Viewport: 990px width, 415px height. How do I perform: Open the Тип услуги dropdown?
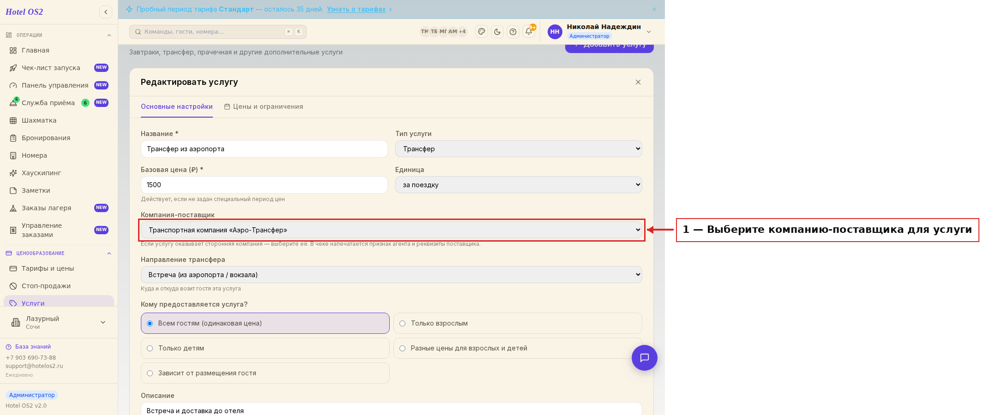click(x=519, y=148)
